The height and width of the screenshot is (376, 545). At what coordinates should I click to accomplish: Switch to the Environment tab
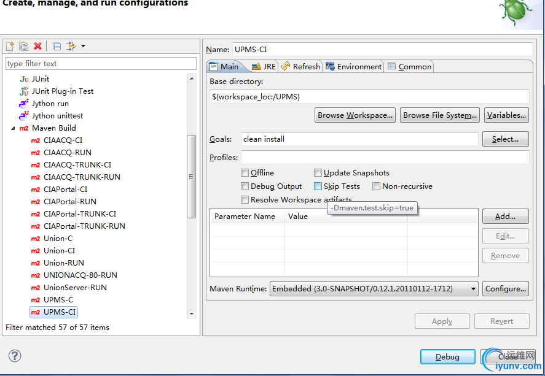(354, 67)
